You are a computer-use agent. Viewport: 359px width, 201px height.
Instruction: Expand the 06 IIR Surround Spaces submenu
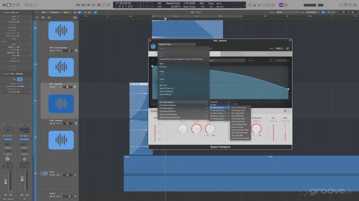183,117
